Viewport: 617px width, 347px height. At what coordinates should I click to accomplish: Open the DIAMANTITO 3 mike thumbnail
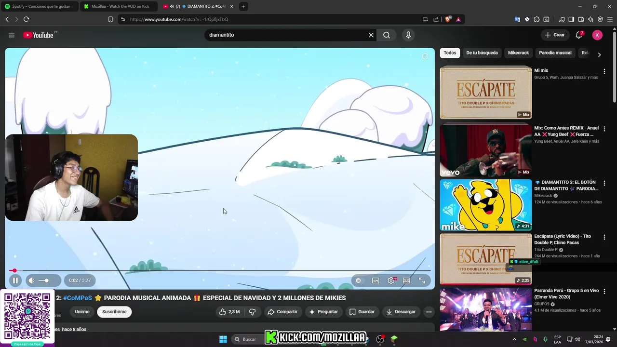tap(485, 205)
